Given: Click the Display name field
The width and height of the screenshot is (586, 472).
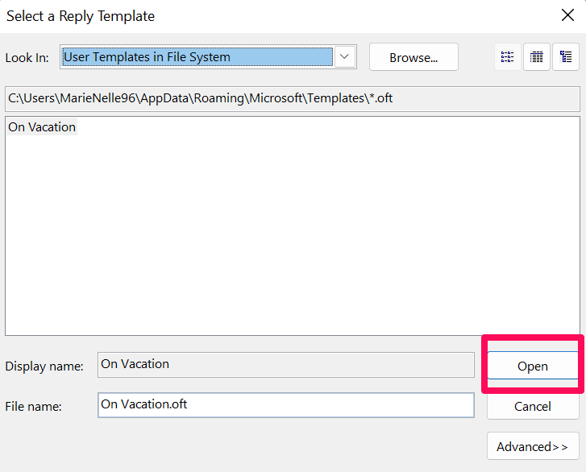Looking at the screenshot, I should pos(286,365).
